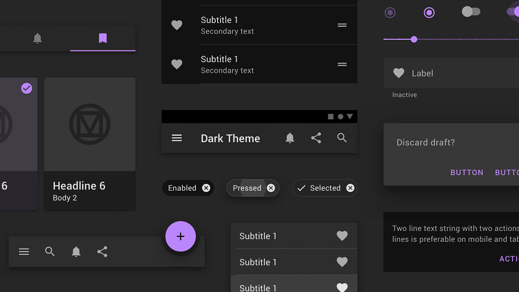This screenshot has width=519, height=292.
Task: Click BUTTON in the Discard draft dialog
Action: 467,172
